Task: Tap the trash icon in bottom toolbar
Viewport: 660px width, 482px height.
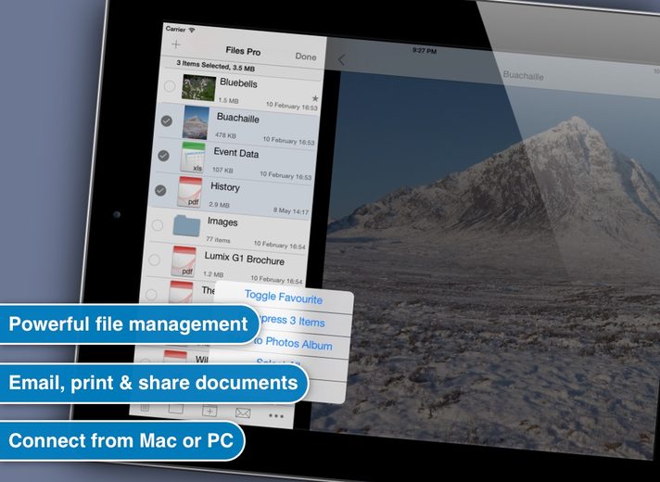Action: [145, 408]
